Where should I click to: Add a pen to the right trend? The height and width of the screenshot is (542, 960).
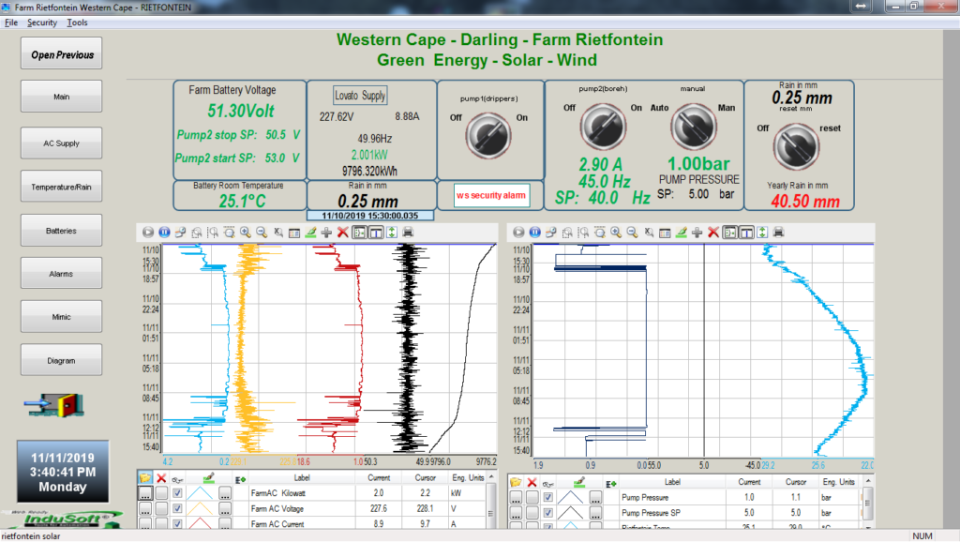[697, 233]
